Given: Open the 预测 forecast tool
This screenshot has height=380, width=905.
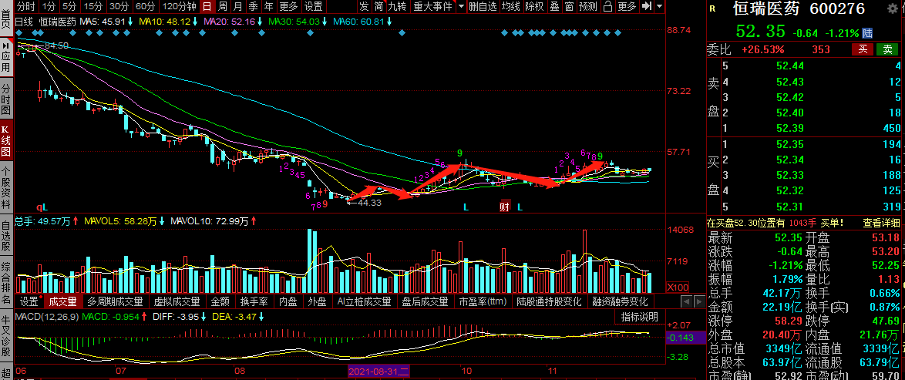Looking at the screenshot, I should [588, 6].
